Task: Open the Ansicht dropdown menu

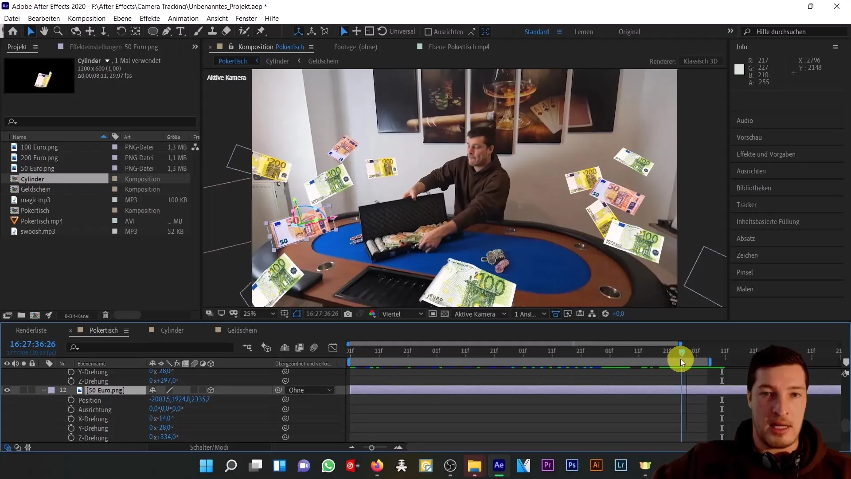Action: coord(217,18)
